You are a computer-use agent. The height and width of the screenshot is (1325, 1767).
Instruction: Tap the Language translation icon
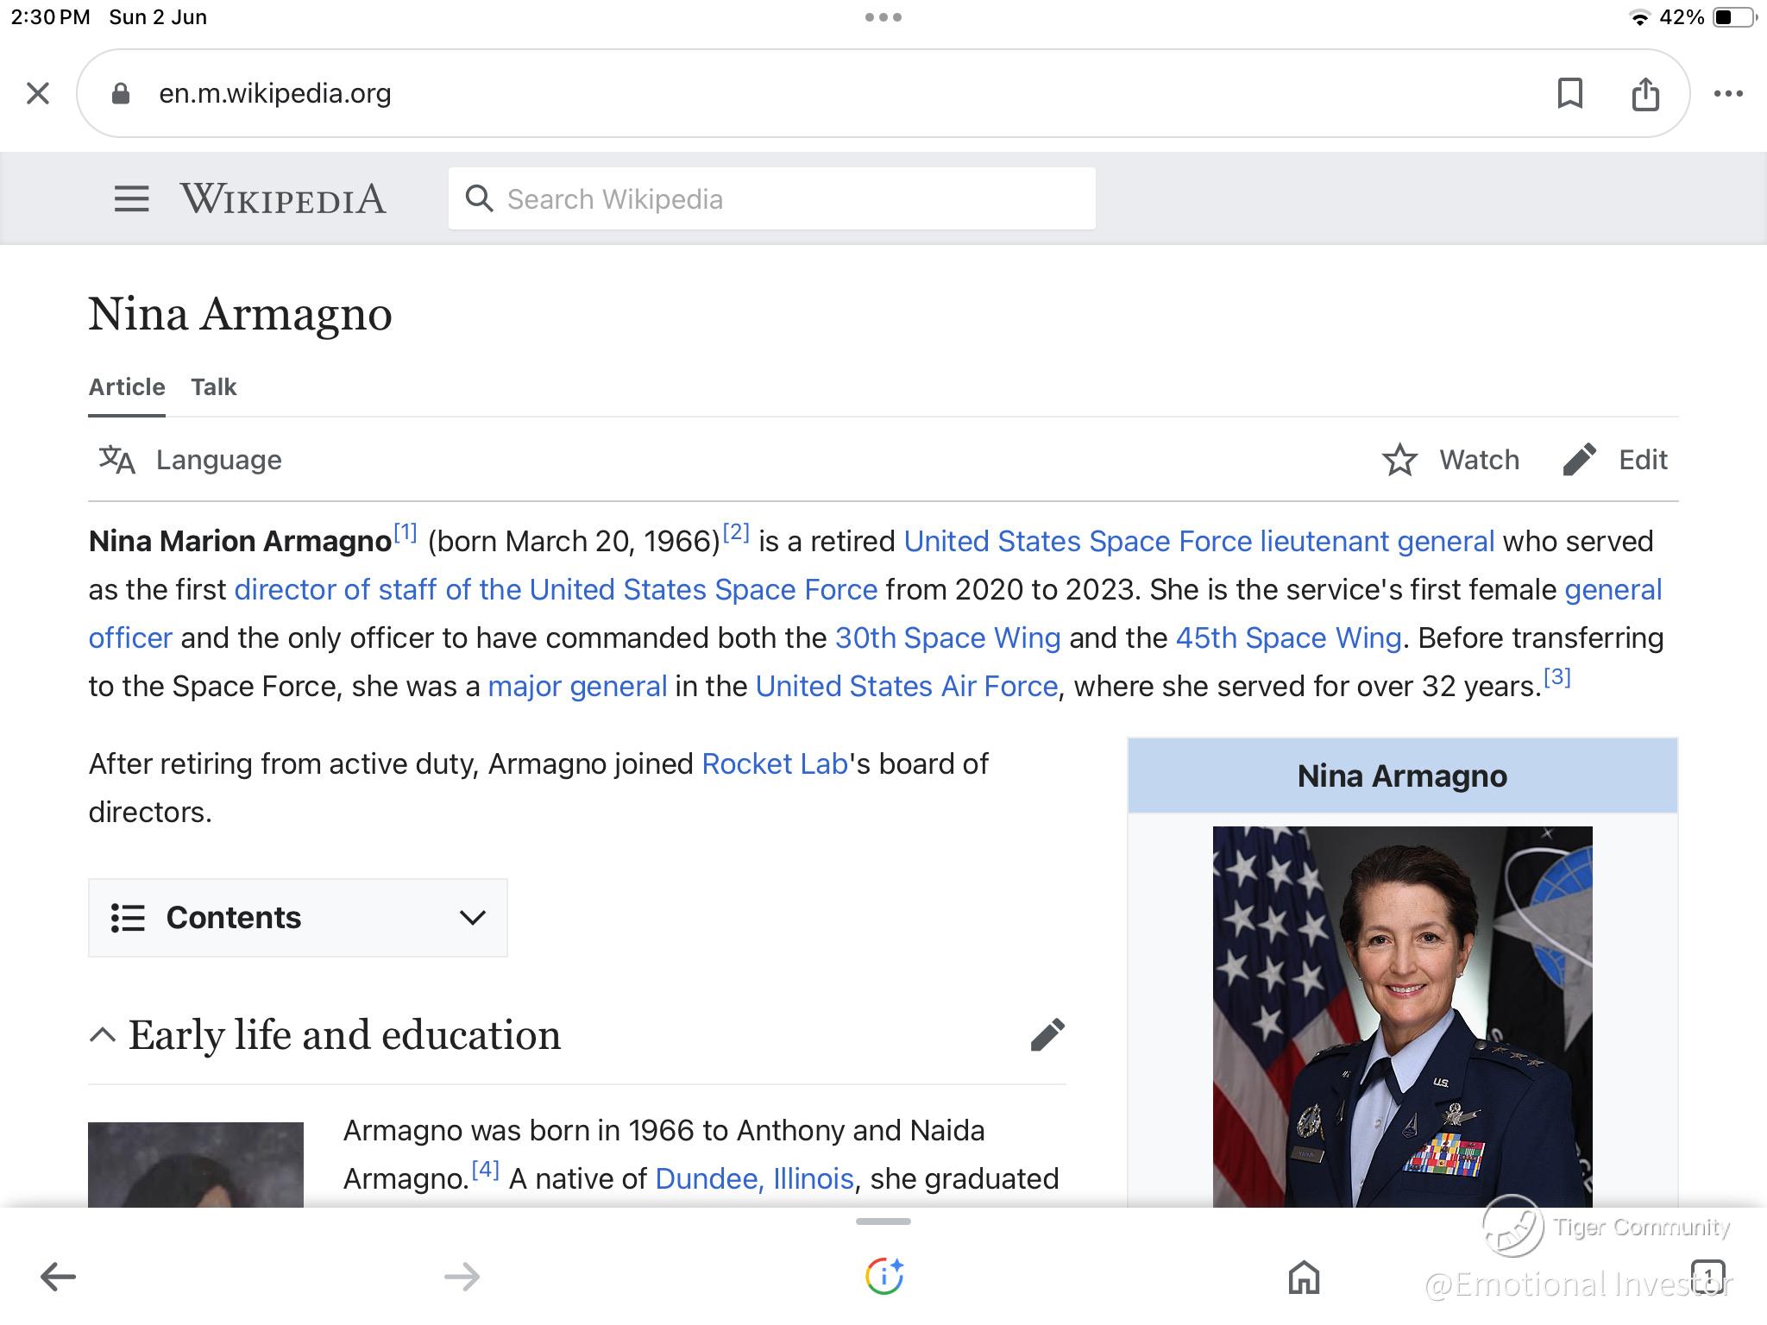pyautogui.click(x=117, y=460)
